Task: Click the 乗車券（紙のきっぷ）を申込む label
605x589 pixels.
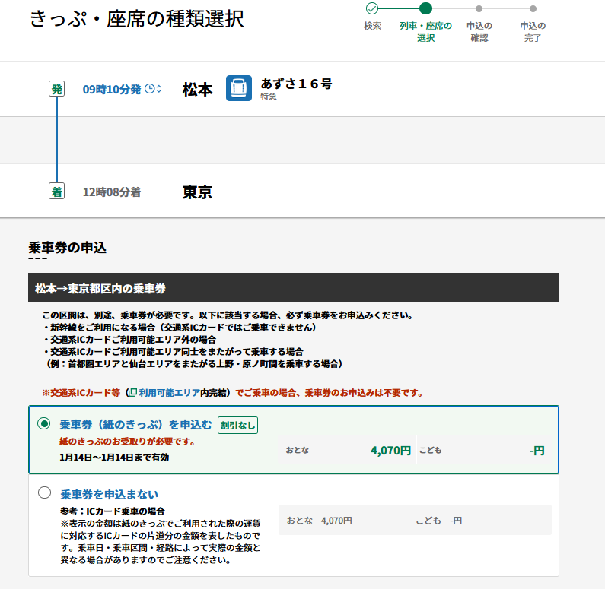Action: tap(135, 425)
